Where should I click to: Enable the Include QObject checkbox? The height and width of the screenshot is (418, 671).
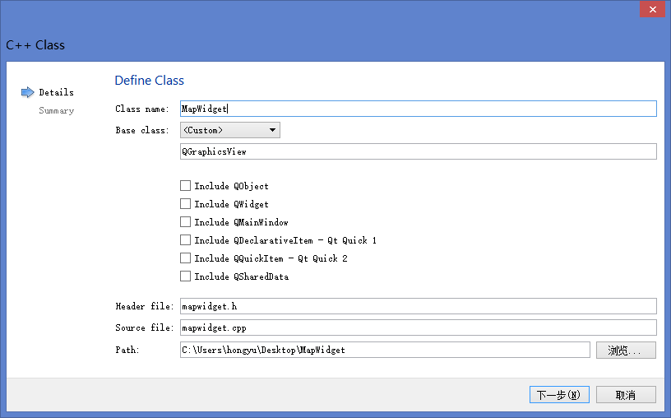point(186,186)
